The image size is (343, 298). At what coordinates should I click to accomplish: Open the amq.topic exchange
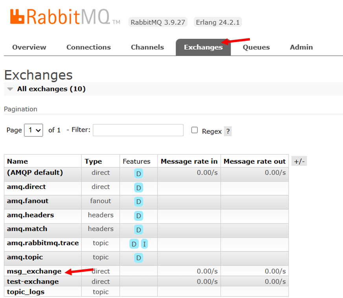25,257
